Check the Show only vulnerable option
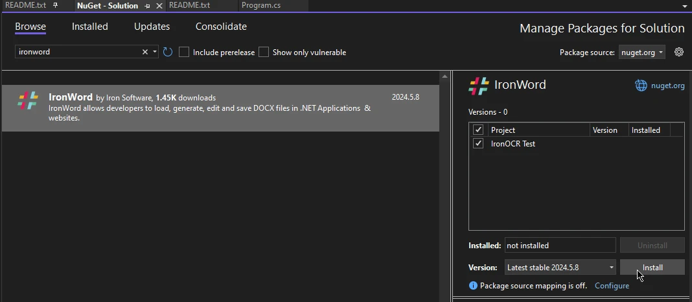This screenshot has height=302, width=692. 264,52
